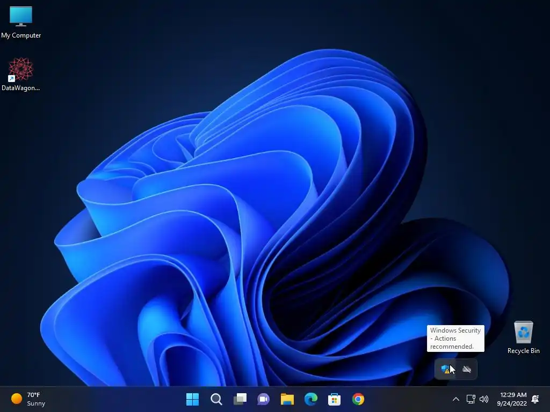Launch the Chat app from the taskbar
Screen dimensions: 550x412
pos(263,399)
